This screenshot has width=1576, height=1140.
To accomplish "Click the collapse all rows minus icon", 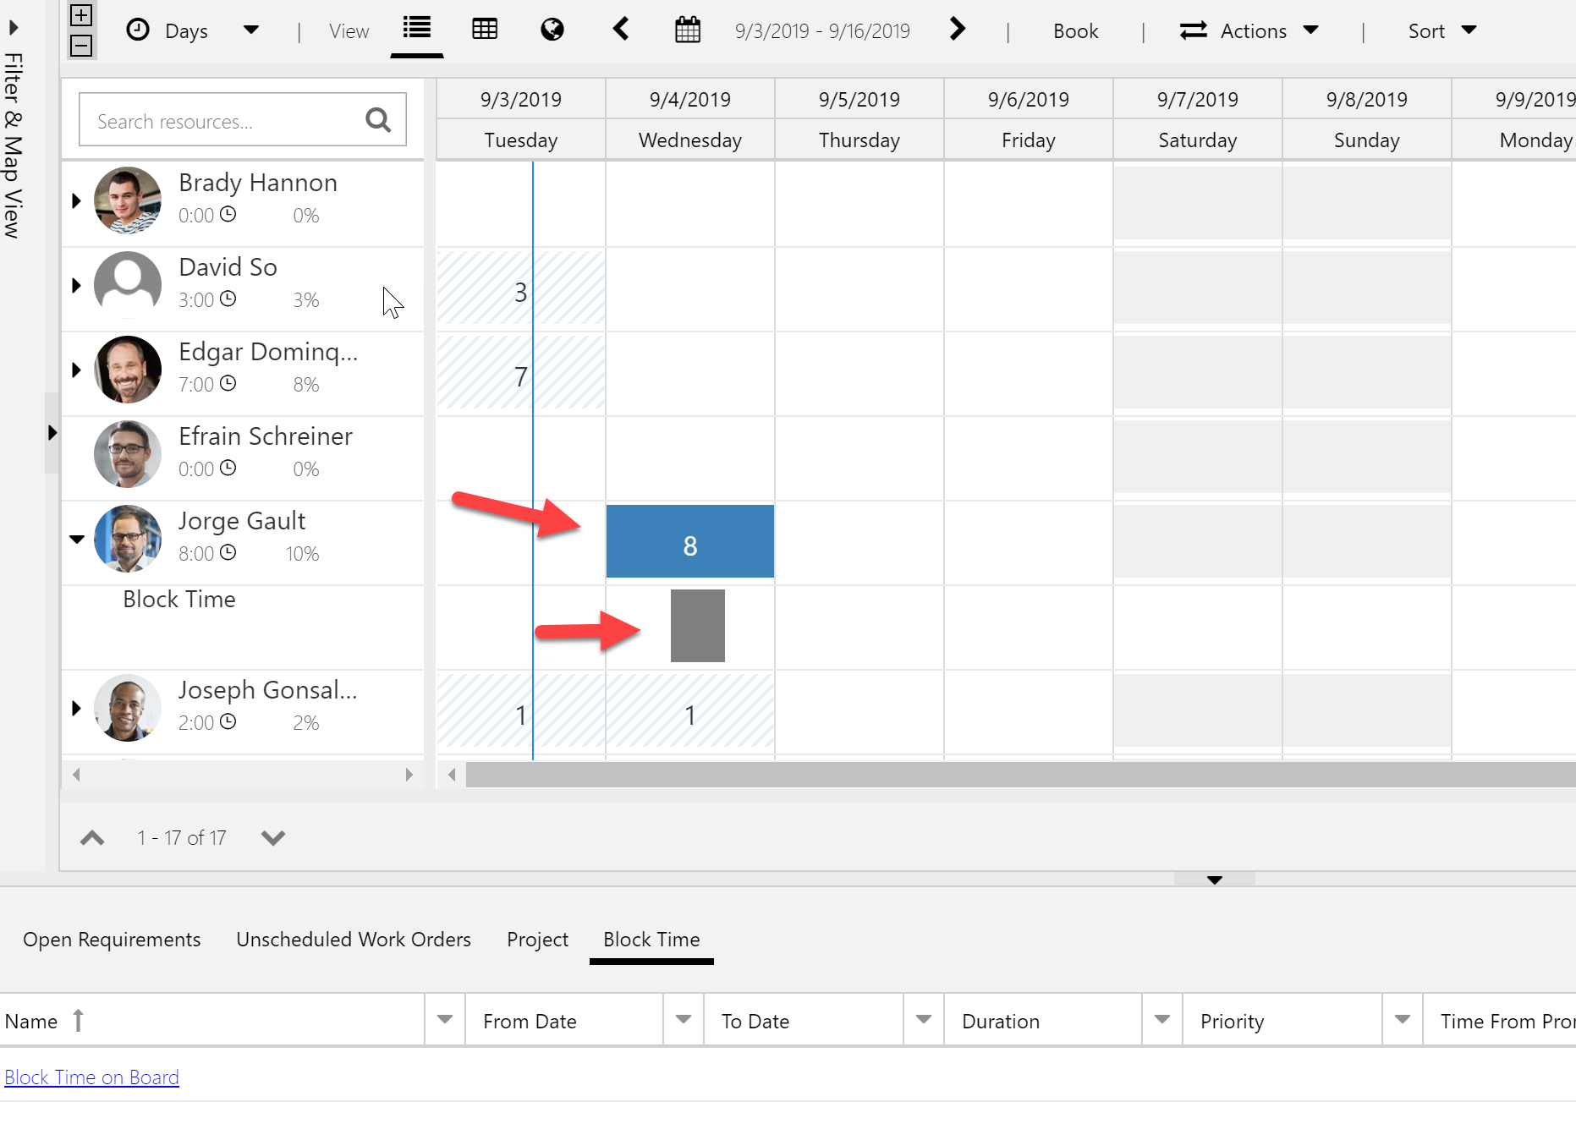I will click(81, 46).
